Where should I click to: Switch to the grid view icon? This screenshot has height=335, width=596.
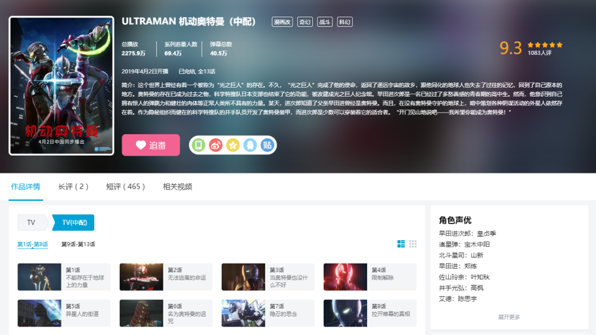(x=413, y=244)
